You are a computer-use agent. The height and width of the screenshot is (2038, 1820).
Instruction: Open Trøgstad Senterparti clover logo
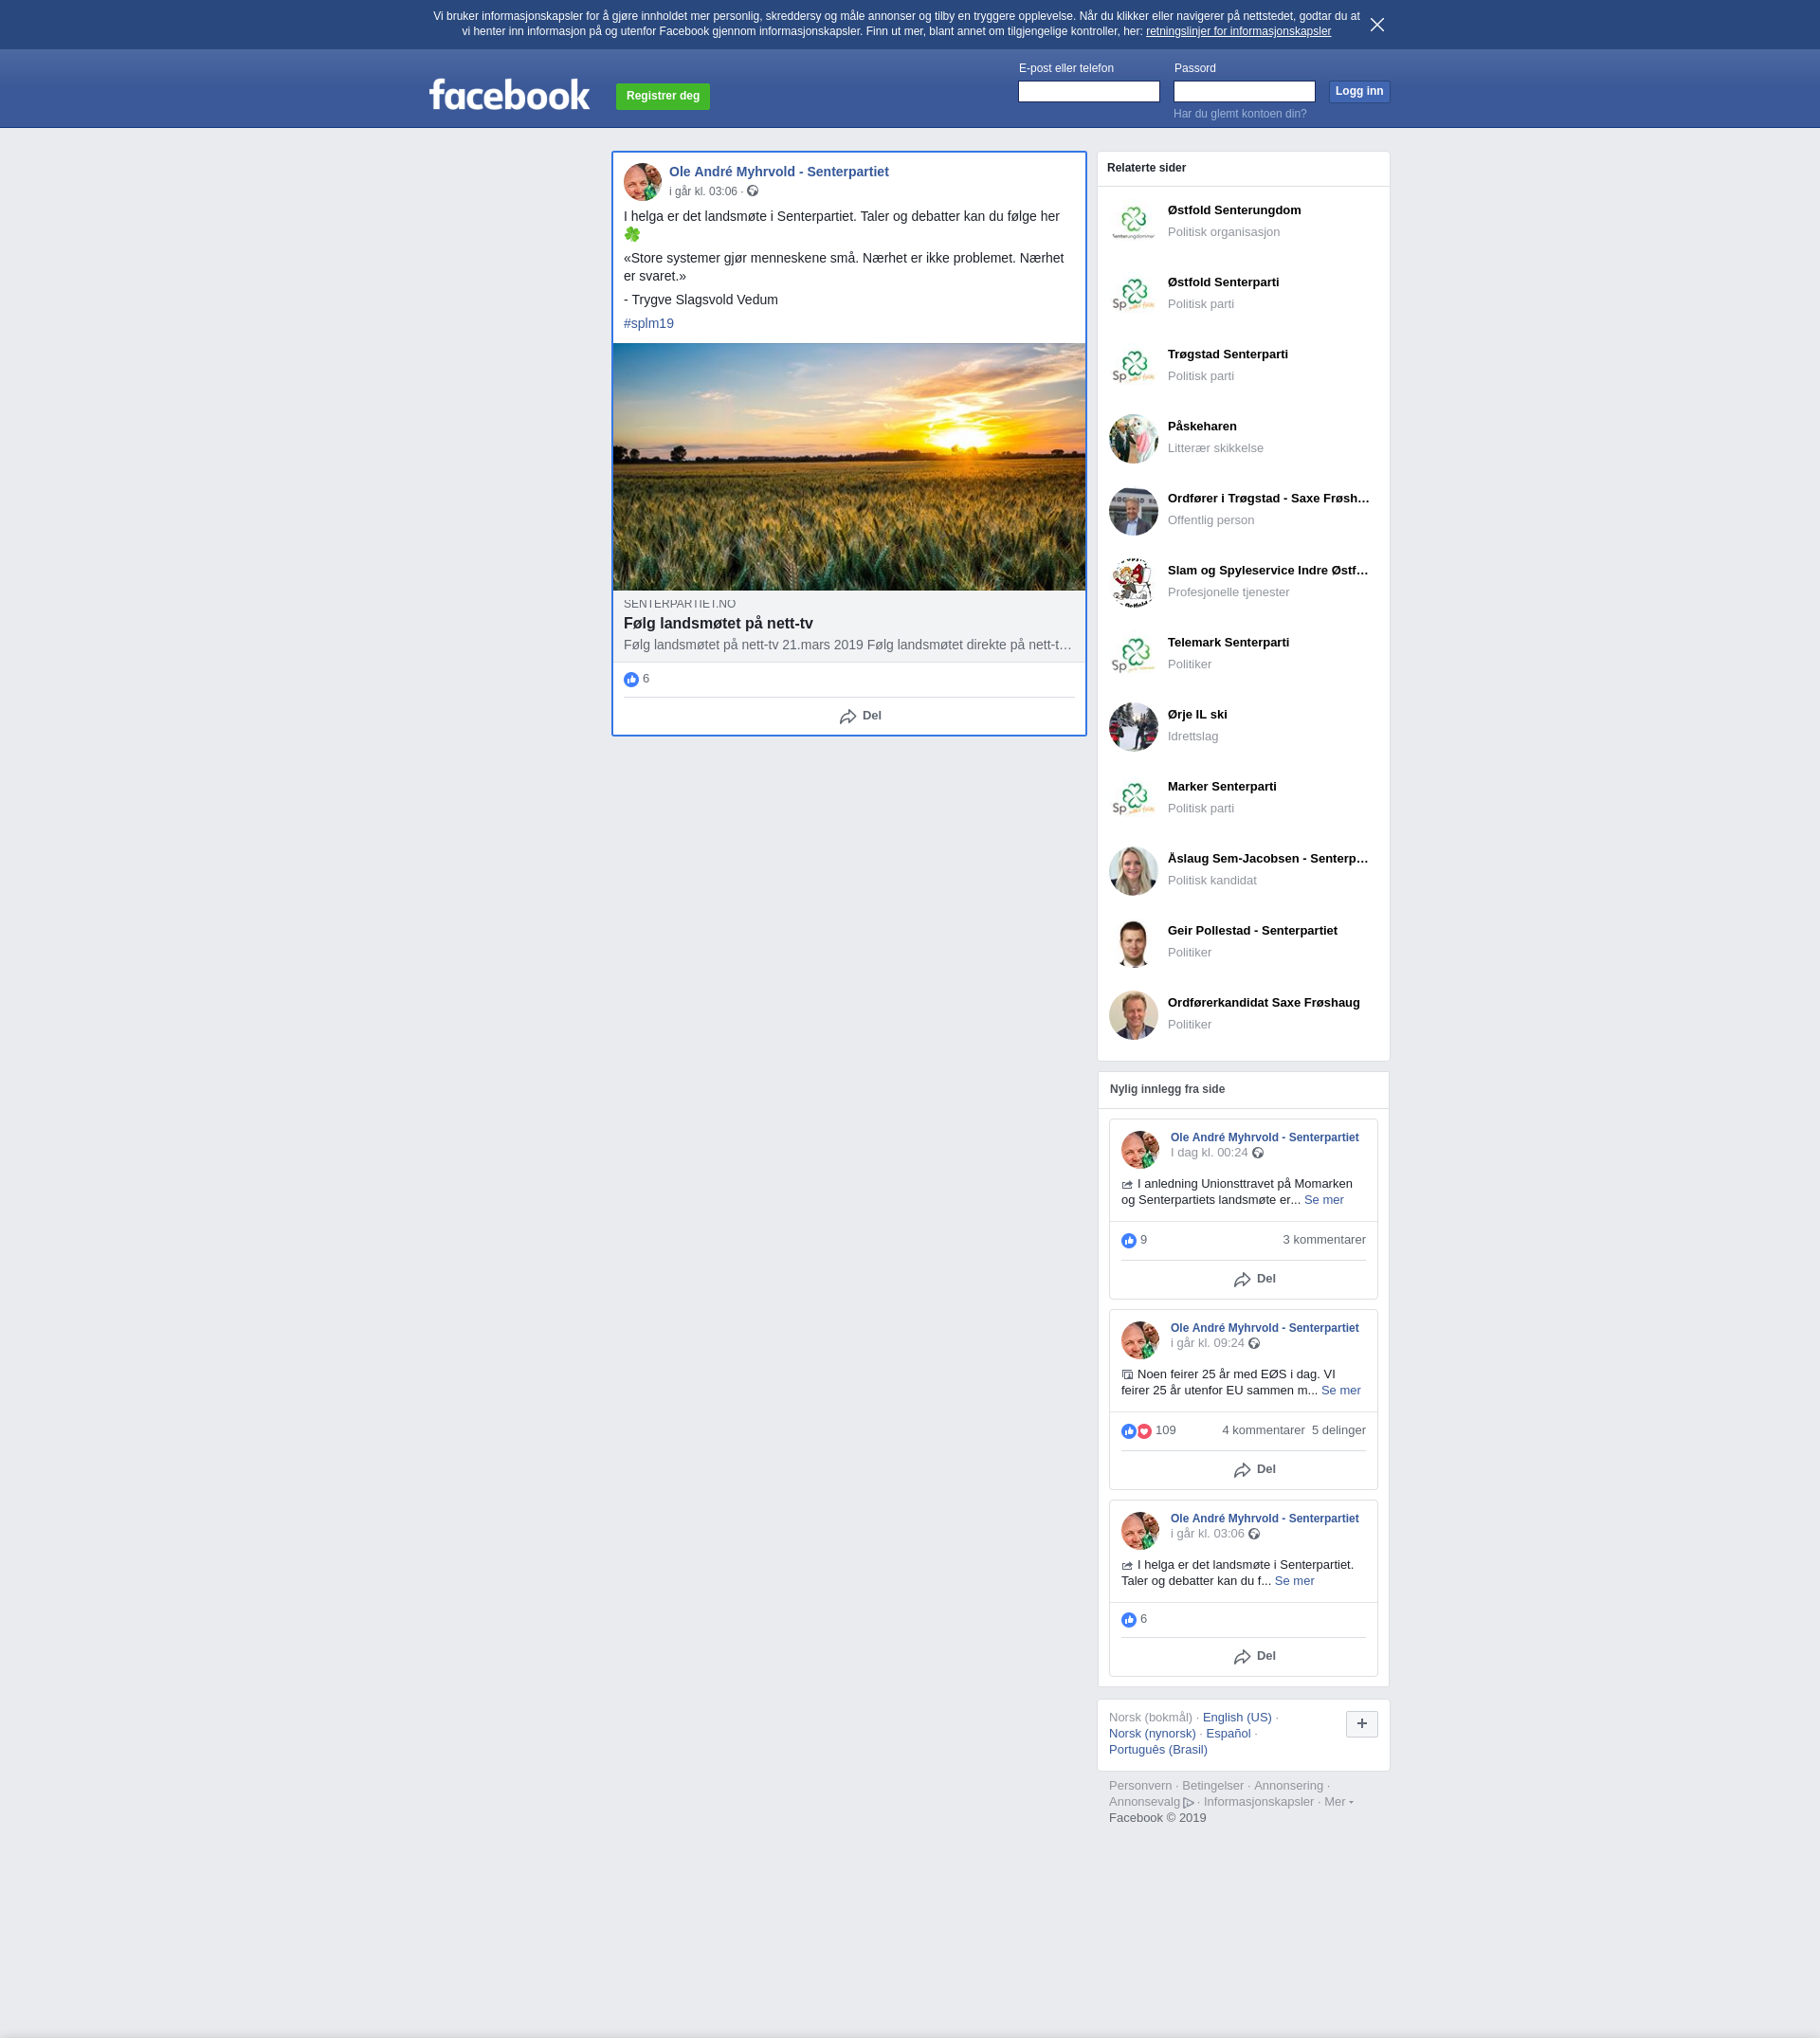pyautogui.click(x=1133, y=365)
